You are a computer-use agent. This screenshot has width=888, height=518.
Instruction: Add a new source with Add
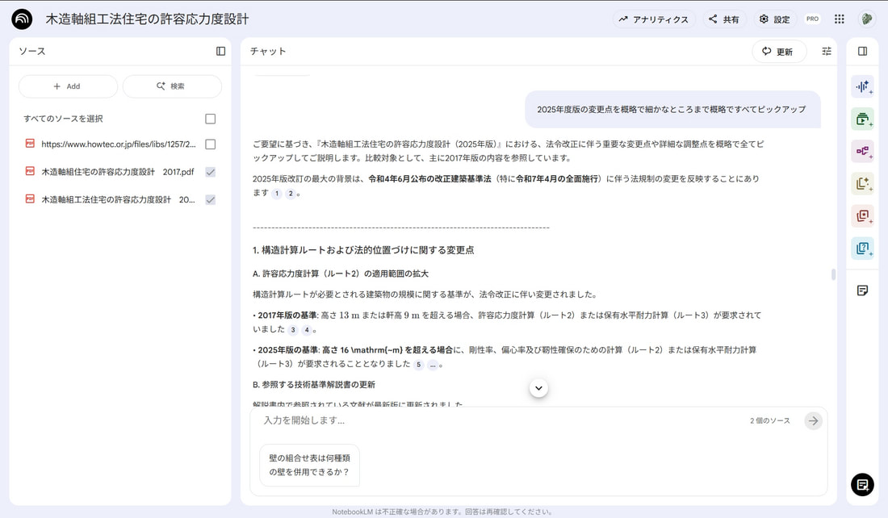[68, 86]
